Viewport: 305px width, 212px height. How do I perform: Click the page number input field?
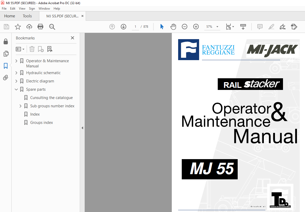click(x=135, y=27)
